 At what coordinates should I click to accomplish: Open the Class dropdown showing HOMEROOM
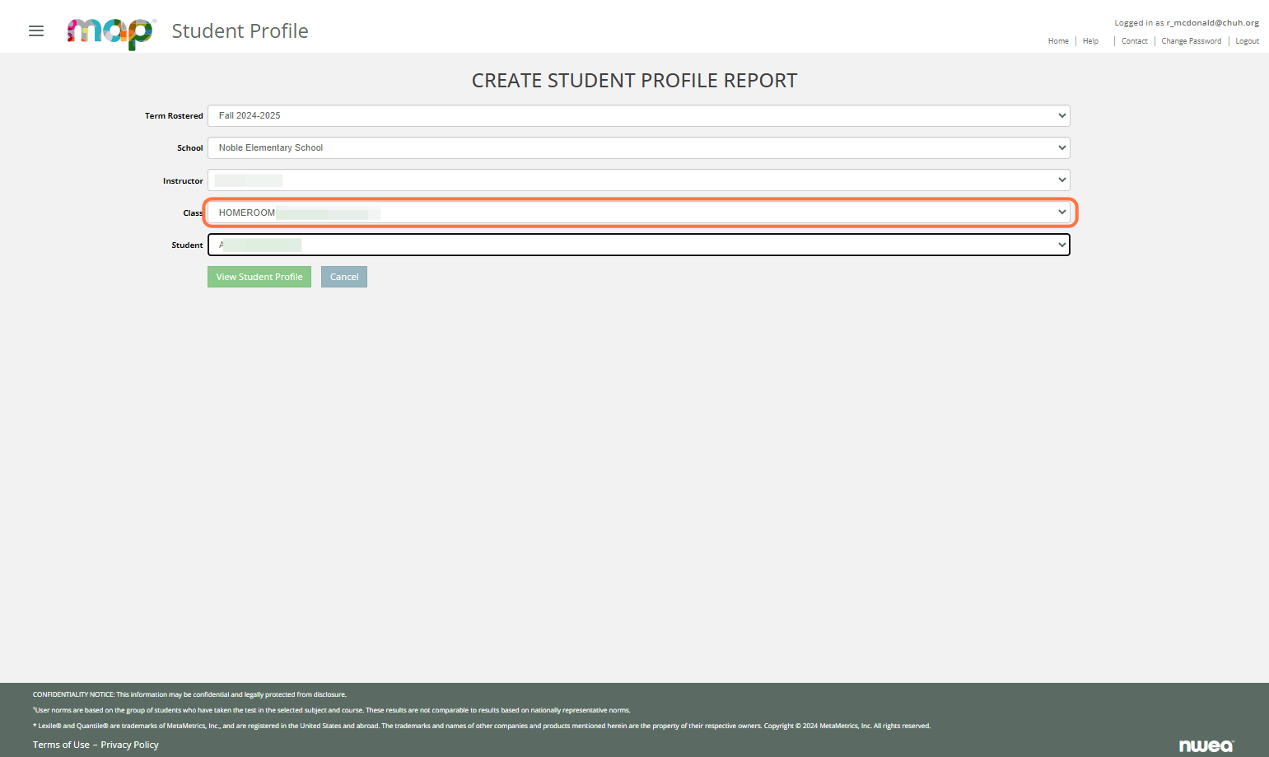coord(638,213)
